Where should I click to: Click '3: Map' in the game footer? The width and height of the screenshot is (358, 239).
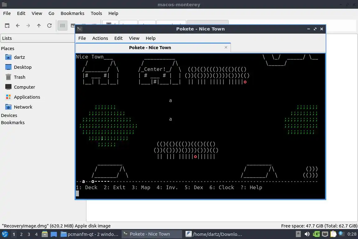point(141,187)
